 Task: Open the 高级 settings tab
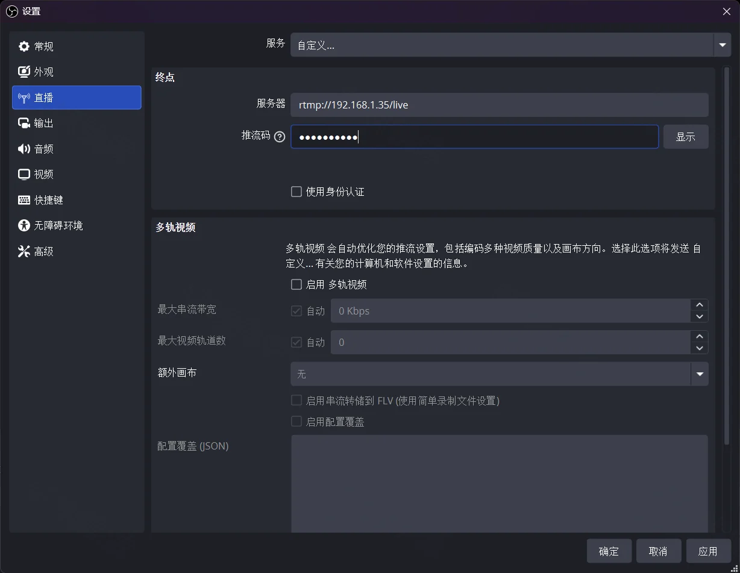(x=77, y=251)
